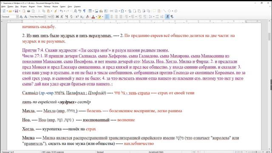Toggle formatting marks (pilcrow)
This screenshot has width=272, height=153.
85,11
